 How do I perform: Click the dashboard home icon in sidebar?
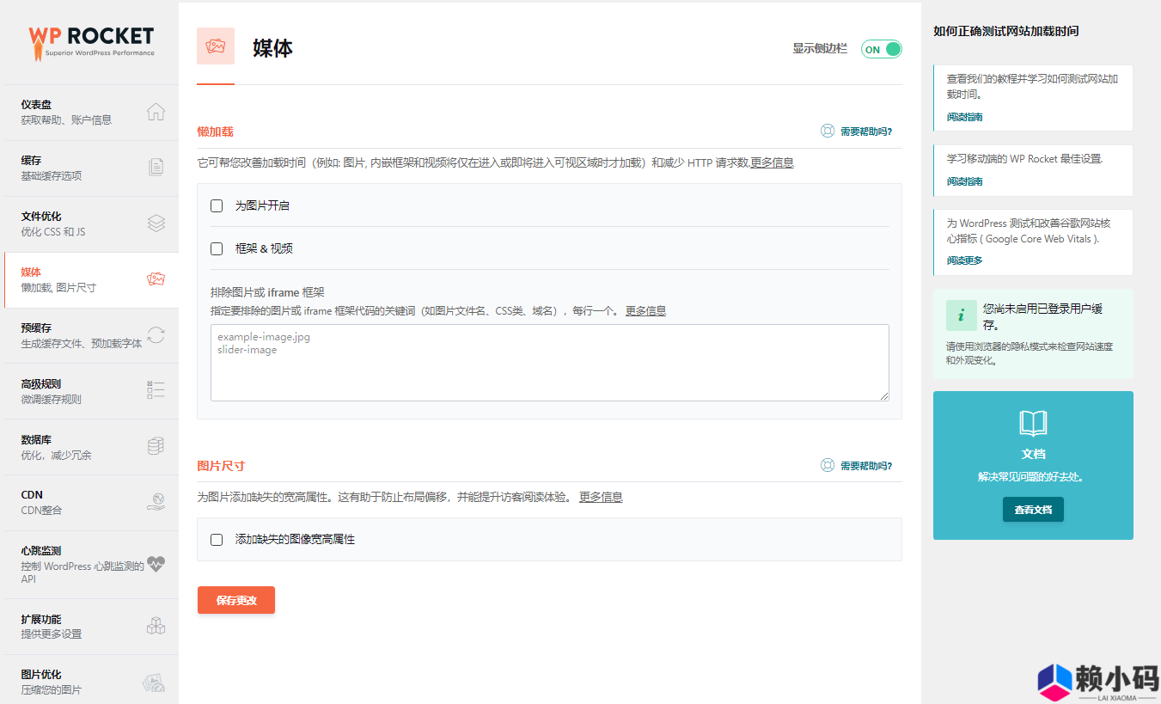pyautogui.click(x=156, y=112)
